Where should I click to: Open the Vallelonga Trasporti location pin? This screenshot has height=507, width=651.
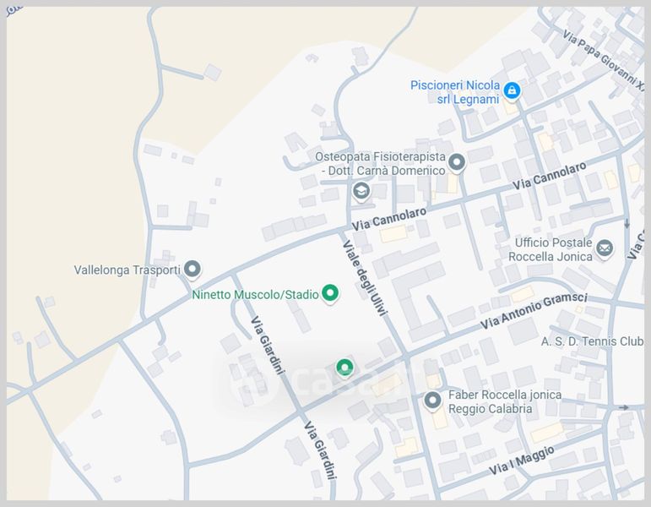193,269
